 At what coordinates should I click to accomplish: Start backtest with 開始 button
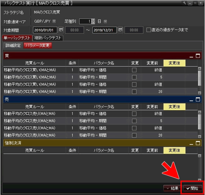click(192, 188)
